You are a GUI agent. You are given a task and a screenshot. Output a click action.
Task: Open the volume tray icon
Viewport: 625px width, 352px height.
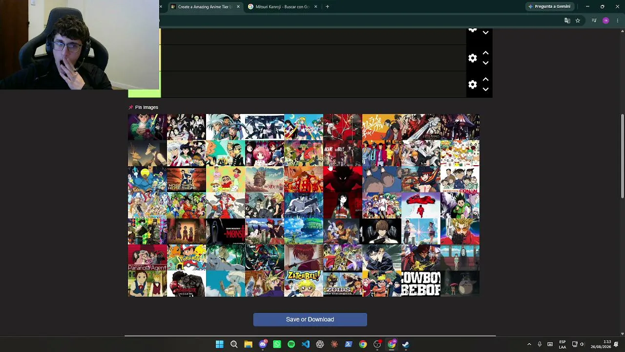(582, 344)
